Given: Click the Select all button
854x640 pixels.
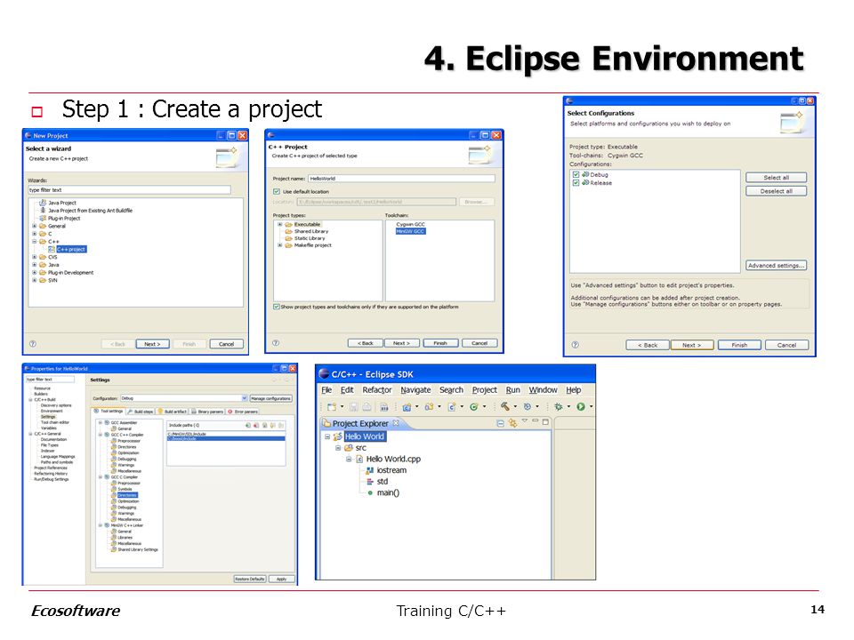Looking at the screenshot, I should tap(776, 178).
